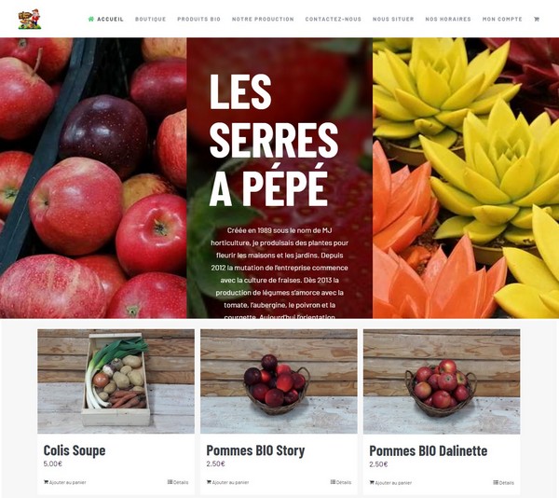Screen dimensions: 559x498
Task: Click list icon for Pommes BIO Dalinette details
Action: (x=496, y=482)
